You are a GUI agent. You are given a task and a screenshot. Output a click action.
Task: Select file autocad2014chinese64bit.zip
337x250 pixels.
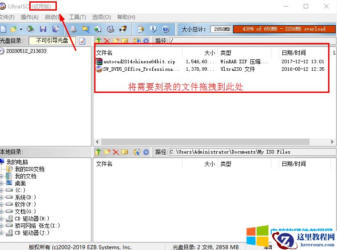[x=139, y=62]
